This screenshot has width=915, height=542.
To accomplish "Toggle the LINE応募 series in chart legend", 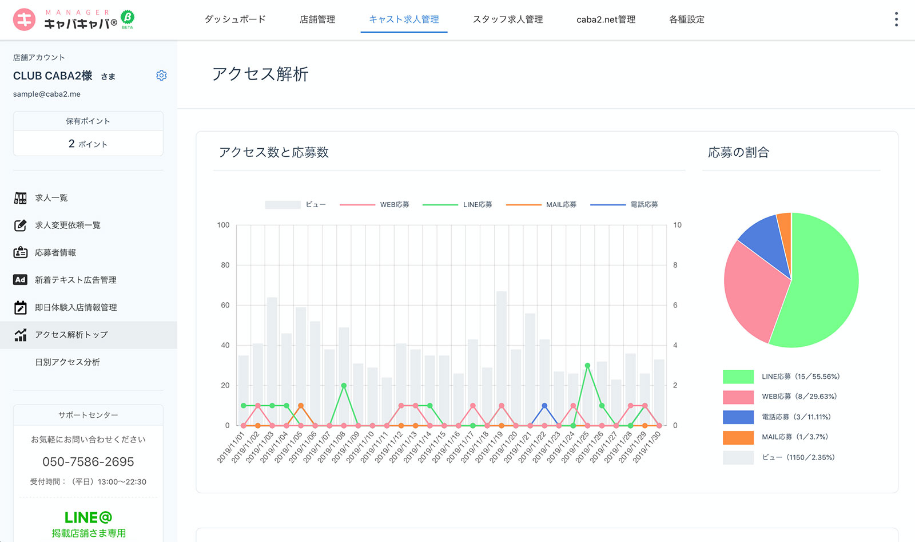I will [457, 204].
